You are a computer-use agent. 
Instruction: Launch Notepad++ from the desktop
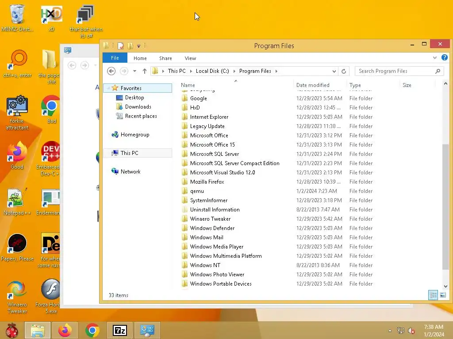[x=17, y=201]
